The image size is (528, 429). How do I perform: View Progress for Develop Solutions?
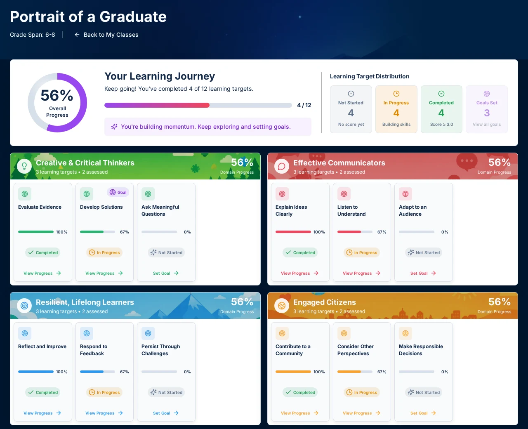[x=104, y=273]
